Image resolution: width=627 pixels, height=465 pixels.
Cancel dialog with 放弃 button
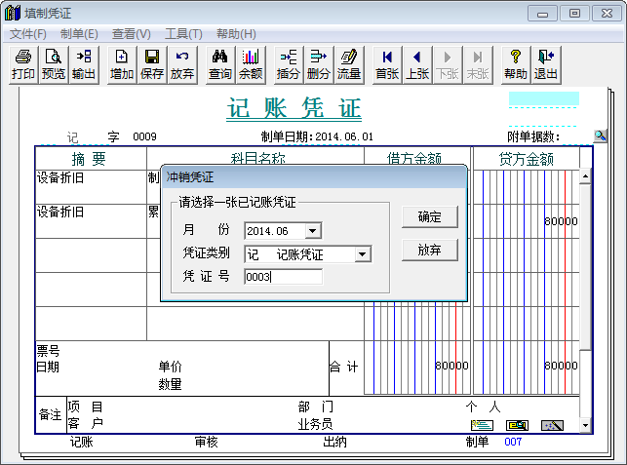[429, 251]
